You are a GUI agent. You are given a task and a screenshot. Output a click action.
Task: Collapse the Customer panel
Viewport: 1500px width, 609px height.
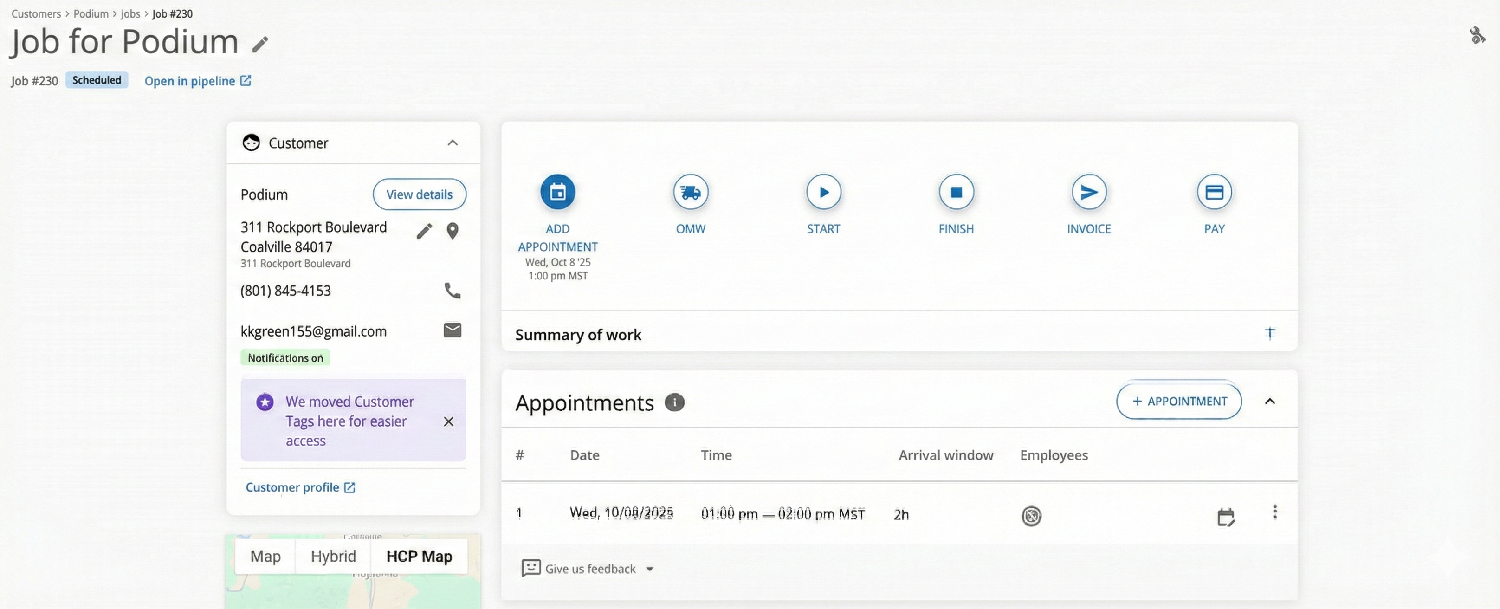[x=452, y=143]
